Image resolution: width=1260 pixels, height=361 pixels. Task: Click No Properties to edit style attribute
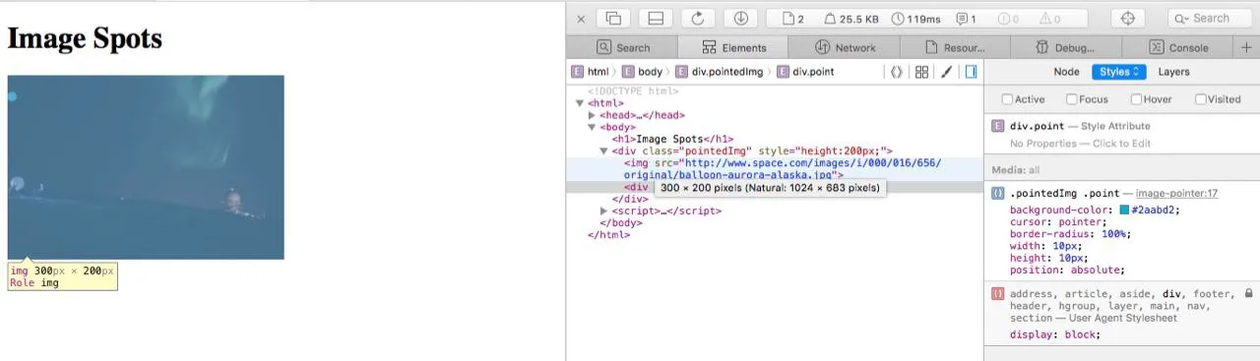[x=1080, y=144]
